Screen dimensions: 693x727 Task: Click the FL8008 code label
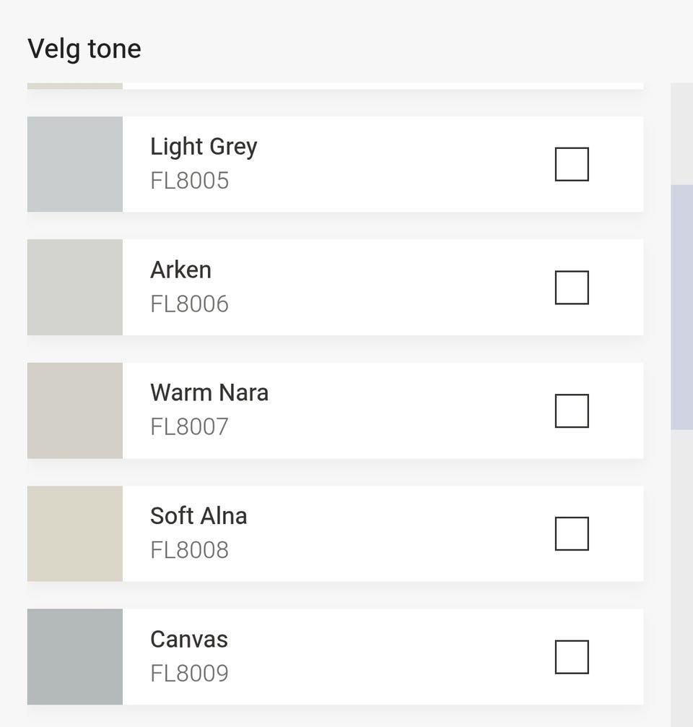(x=189, y=550)
